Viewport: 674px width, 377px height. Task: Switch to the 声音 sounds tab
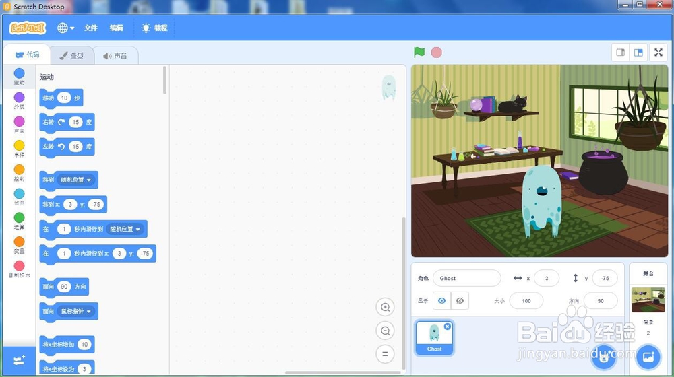115,55
